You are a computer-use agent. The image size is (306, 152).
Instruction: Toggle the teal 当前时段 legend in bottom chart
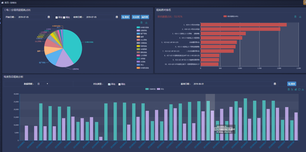[150, 89]
